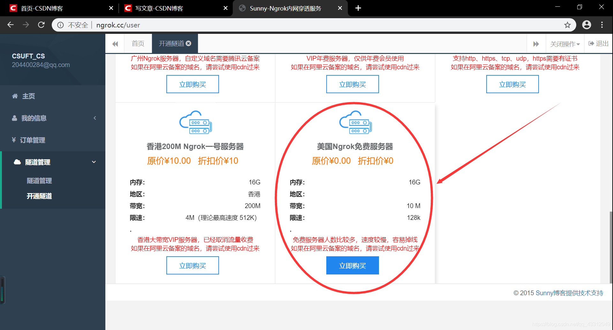This screenshot has width=613, height=330.
Task: Click the address bar URL ngrok.cc/user
Action: click(x=118, y=25)
